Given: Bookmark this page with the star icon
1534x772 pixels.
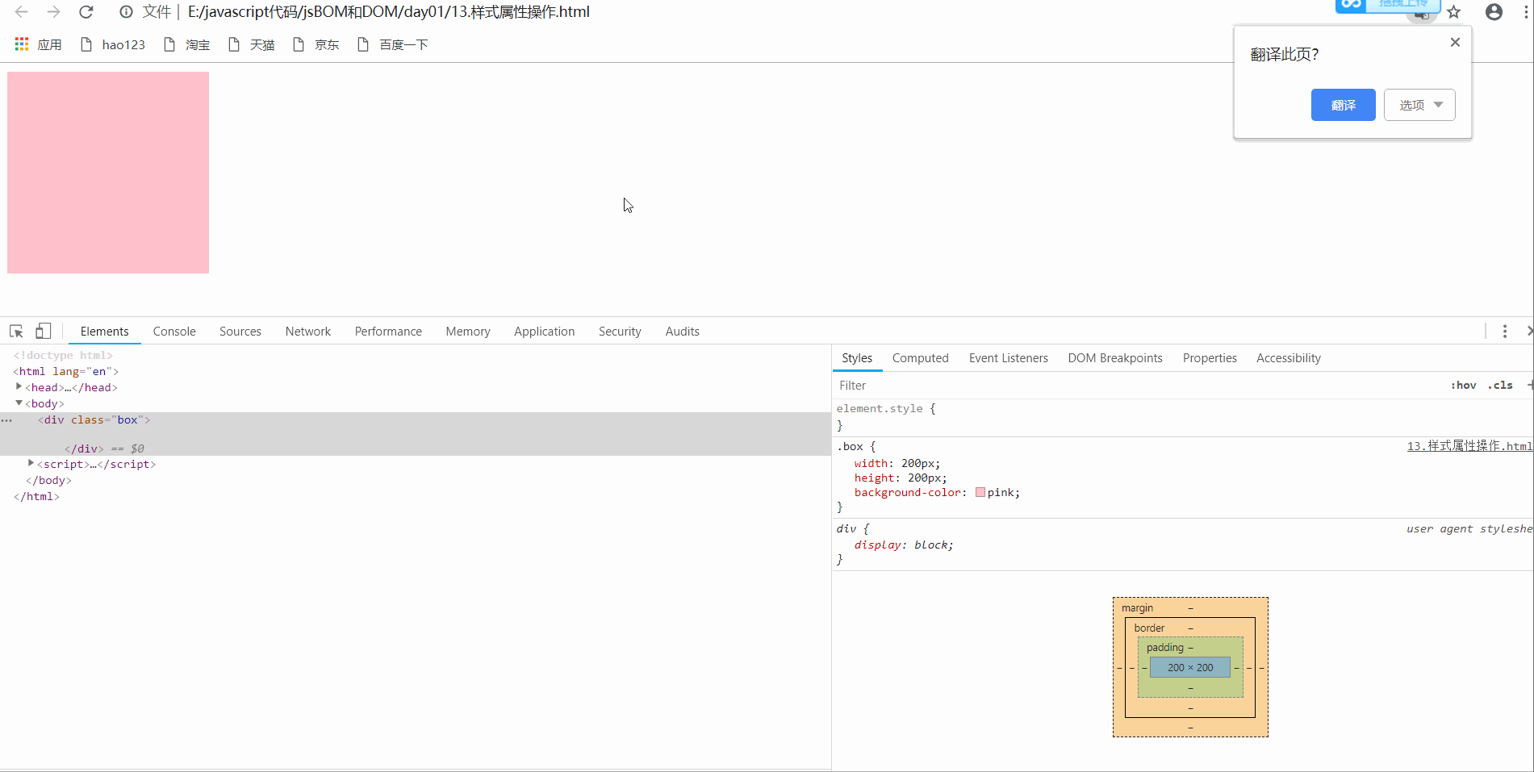Looking at the screenshot, I should (1454, 12).
